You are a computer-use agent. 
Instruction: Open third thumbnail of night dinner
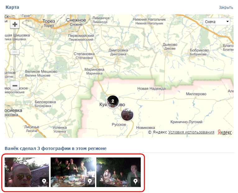pyautogui.click(x=118, y=172)
